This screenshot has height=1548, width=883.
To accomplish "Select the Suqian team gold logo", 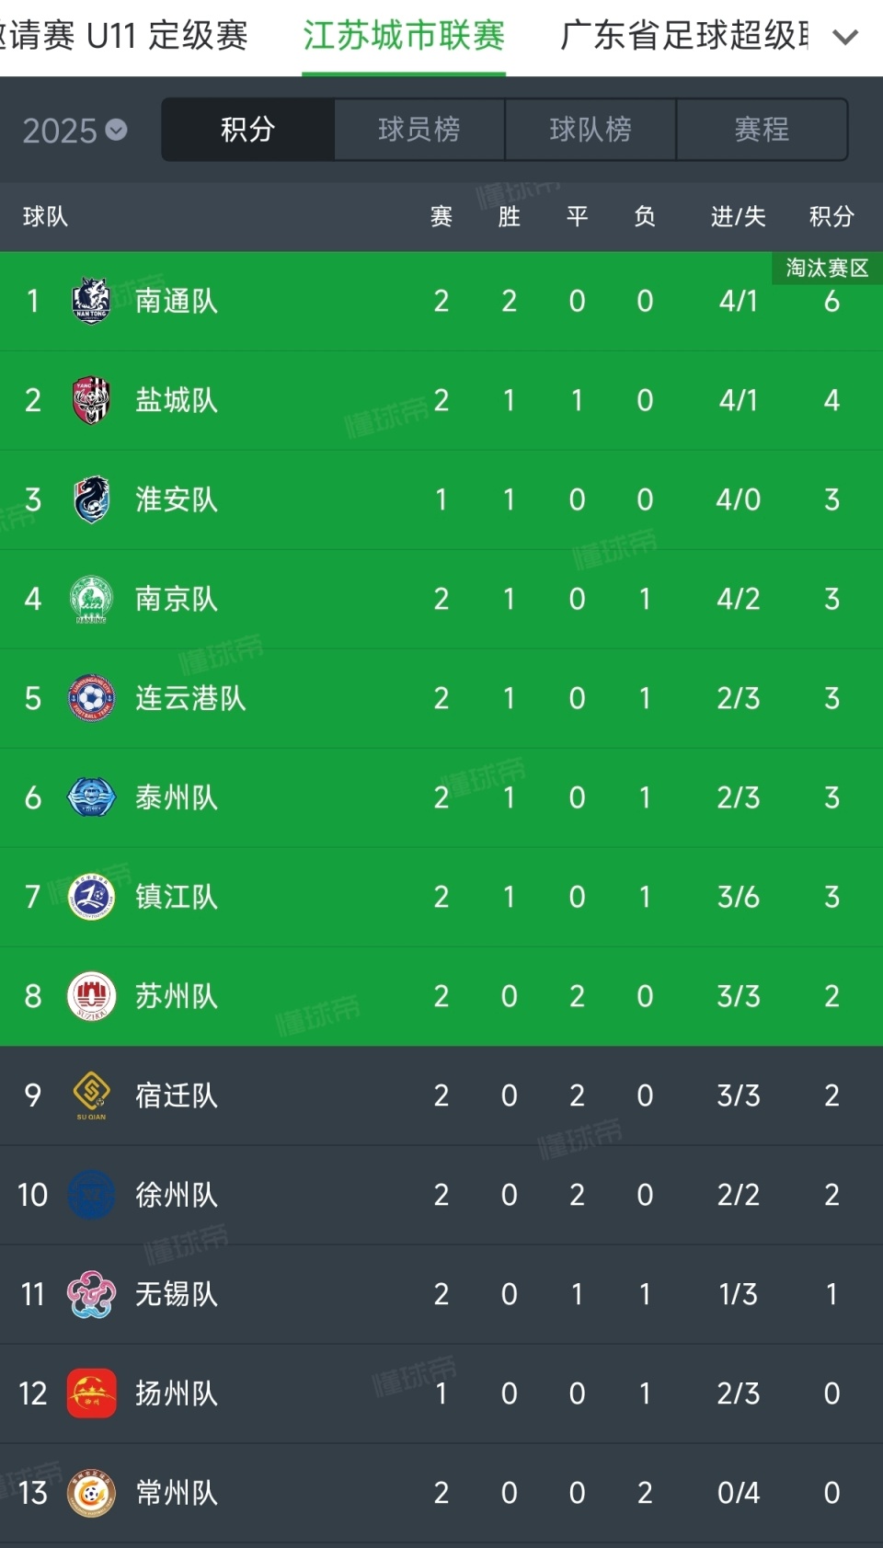I will [x=91, y=1095].
